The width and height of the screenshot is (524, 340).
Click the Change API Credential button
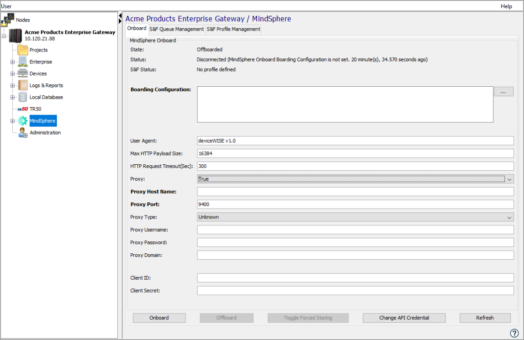(404, 318)
